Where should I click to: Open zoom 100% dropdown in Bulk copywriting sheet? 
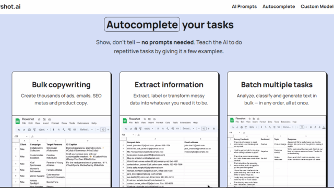pos(44,130)
